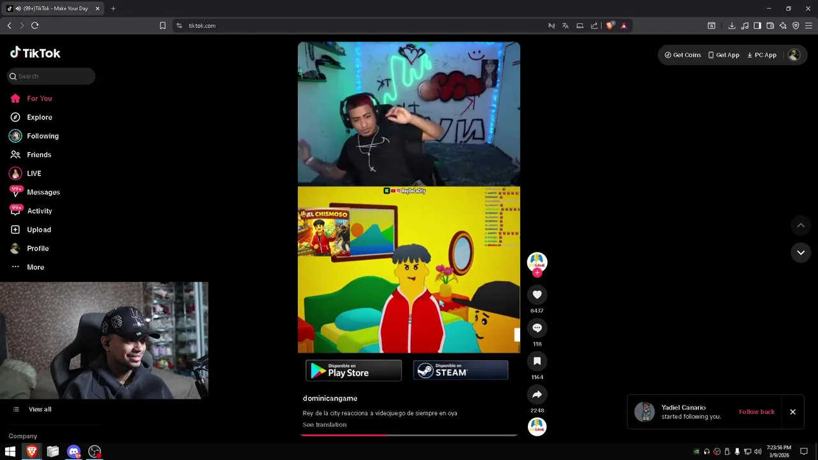
Task: Share the video with the arrow icon
Action: tap(537, 394)
